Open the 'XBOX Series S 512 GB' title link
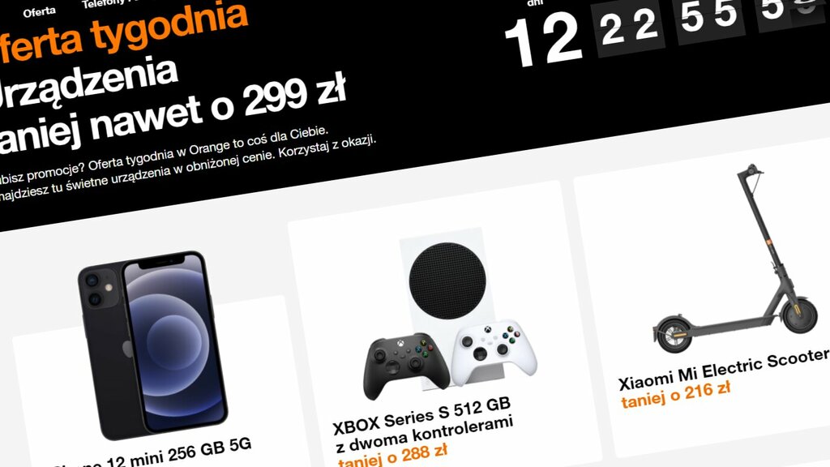This screenshot has height=467, width=830. point(421,416)
